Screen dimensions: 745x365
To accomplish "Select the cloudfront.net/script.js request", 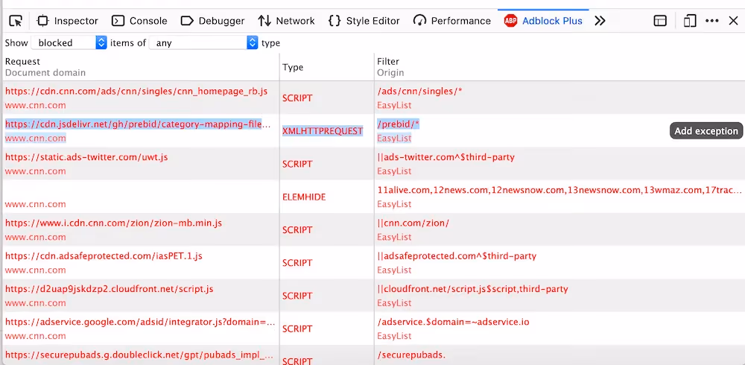I will (110, 289).
